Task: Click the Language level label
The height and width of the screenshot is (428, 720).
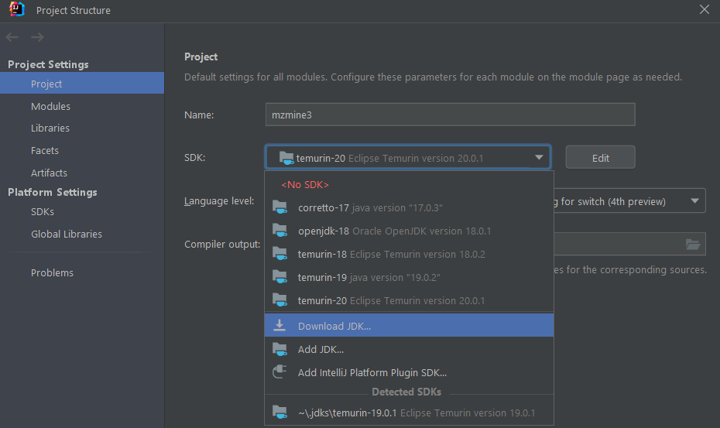Action: pos(219,201)
